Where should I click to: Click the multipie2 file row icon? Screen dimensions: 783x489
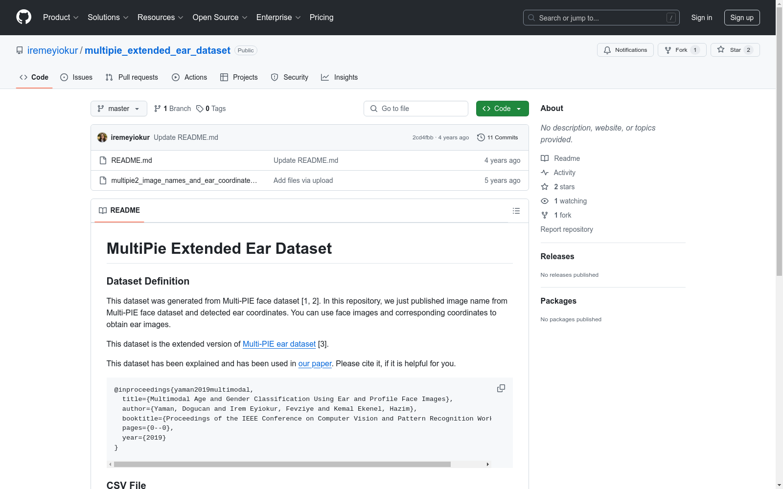103,180
